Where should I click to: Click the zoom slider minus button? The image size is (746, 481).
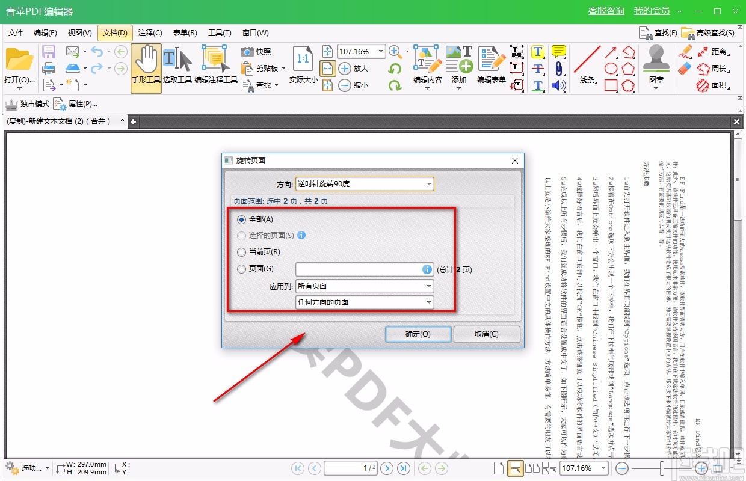[622, 468]
